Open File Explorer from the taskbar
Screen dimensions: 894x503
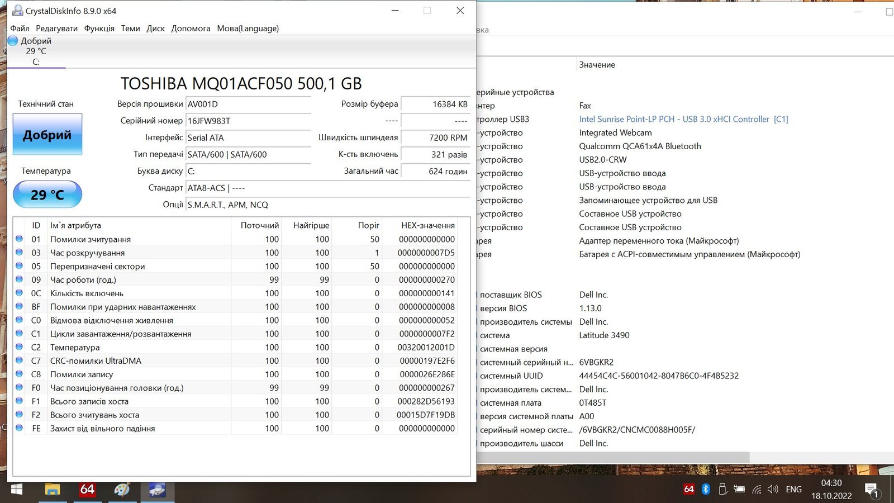coord(52,490)
